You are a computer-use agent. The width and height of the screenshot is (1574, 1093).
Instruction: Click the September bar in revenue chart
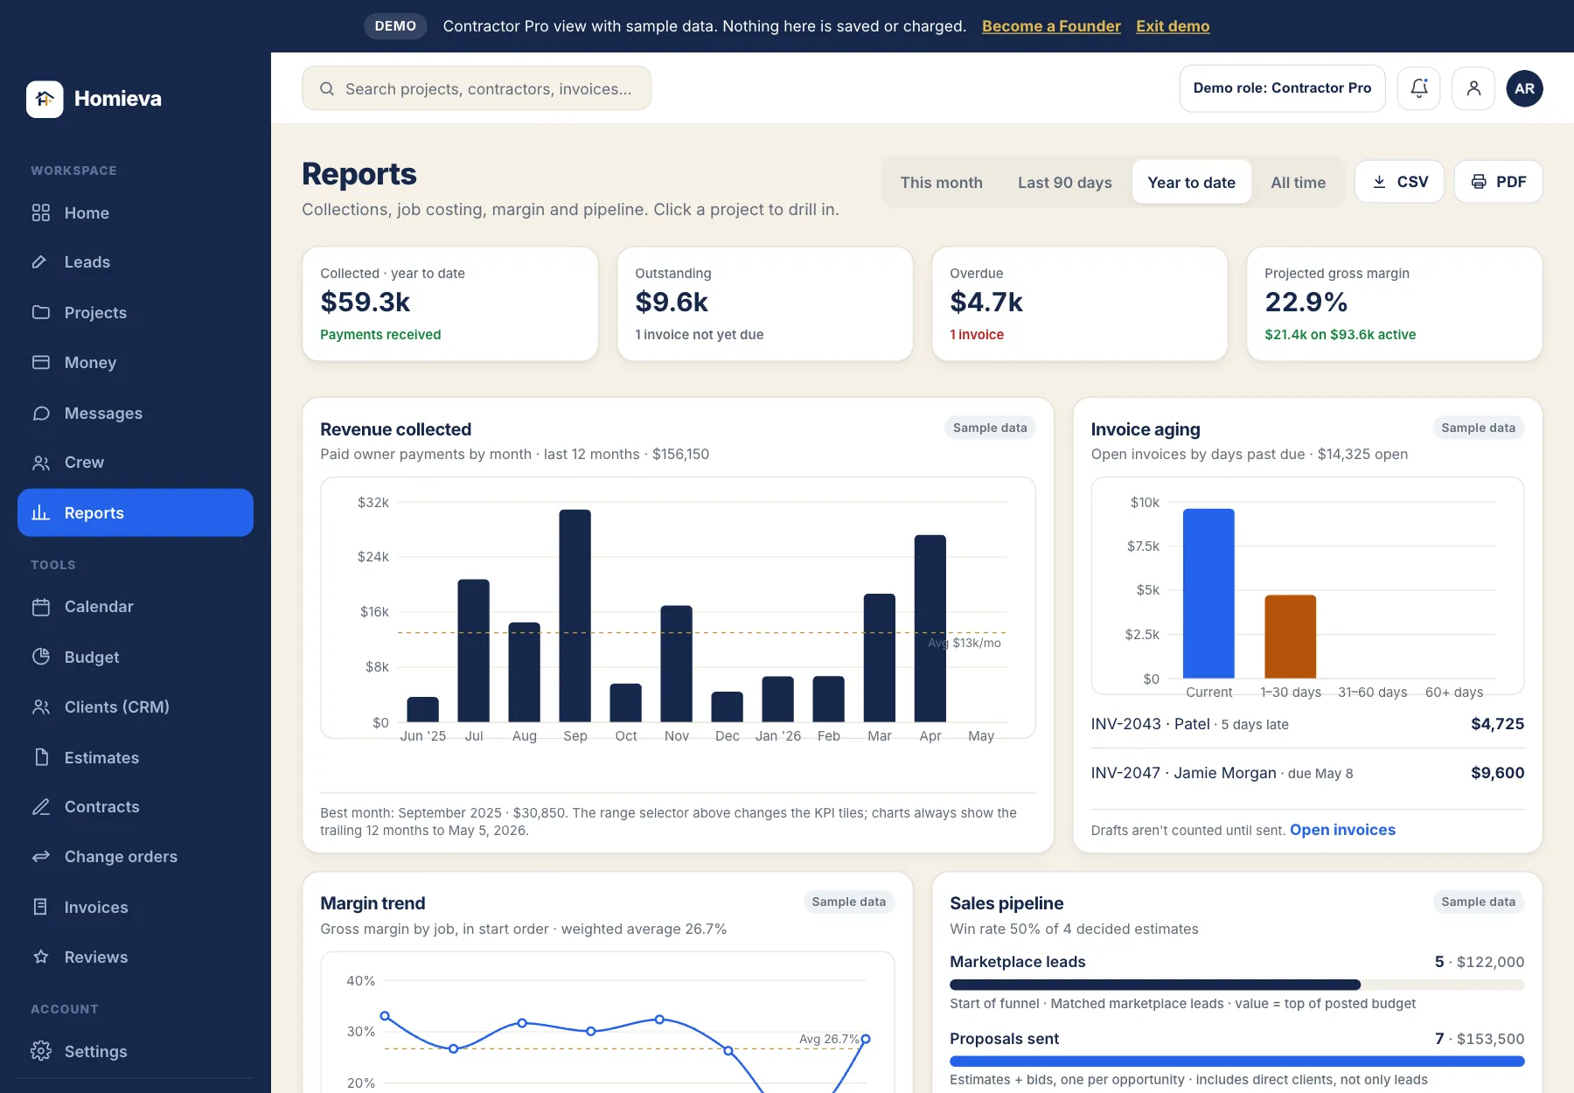[x=575, y=616]
